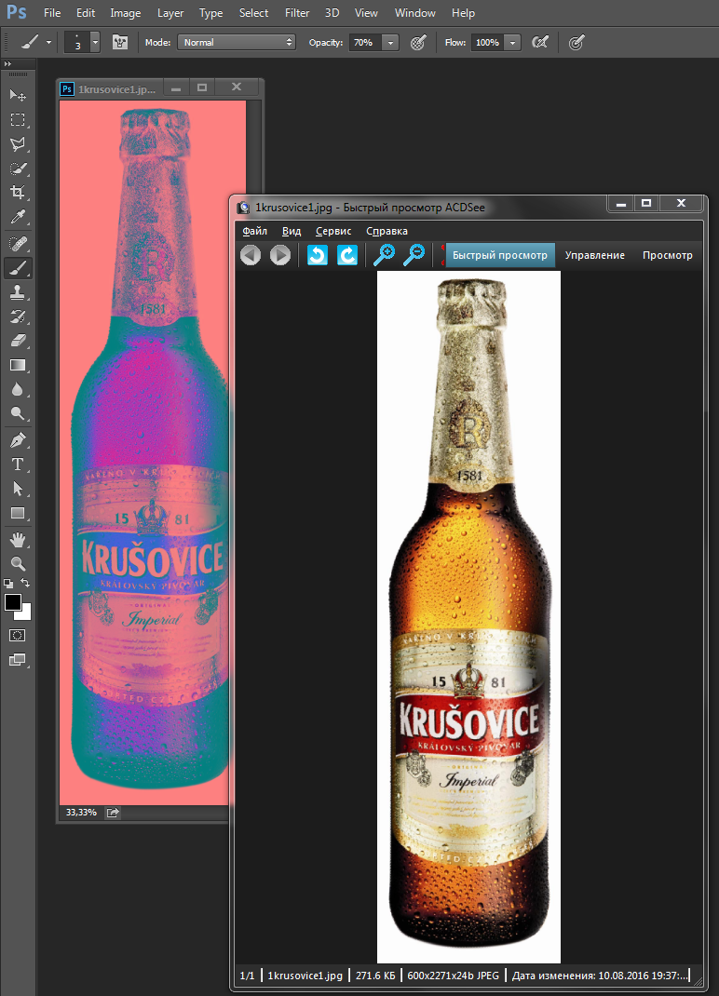Screen dimensions: 719x996
Task: Switch to Просмотр mode
Action: 668,255
